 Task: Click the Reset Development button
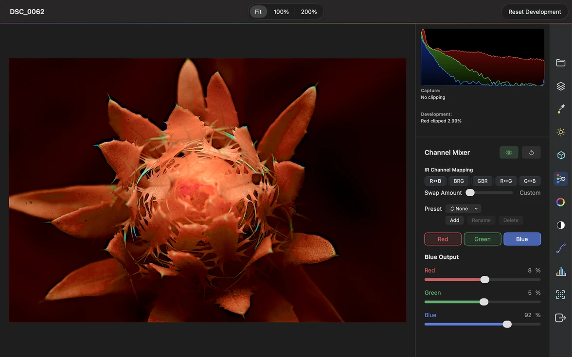(535, 12)
